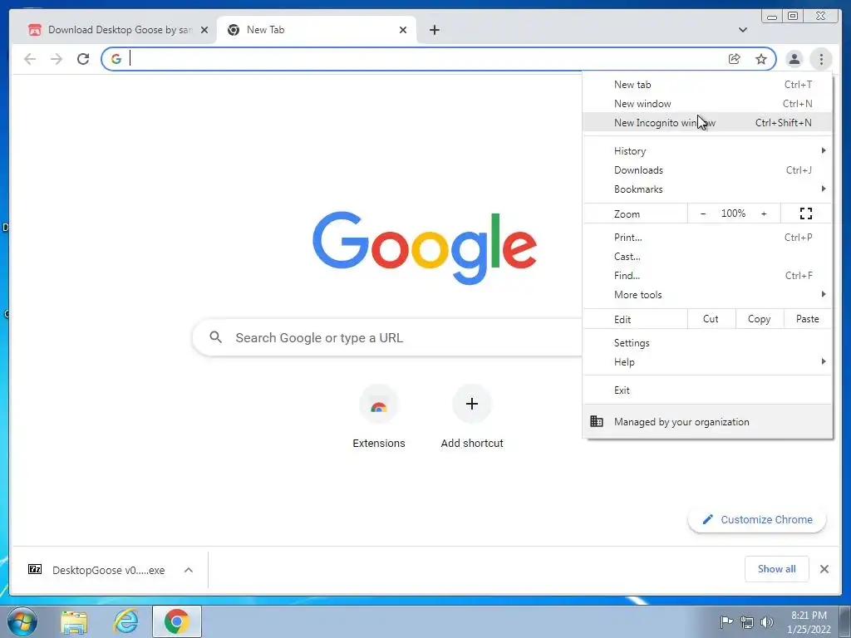Select New window menu entry

707,104
